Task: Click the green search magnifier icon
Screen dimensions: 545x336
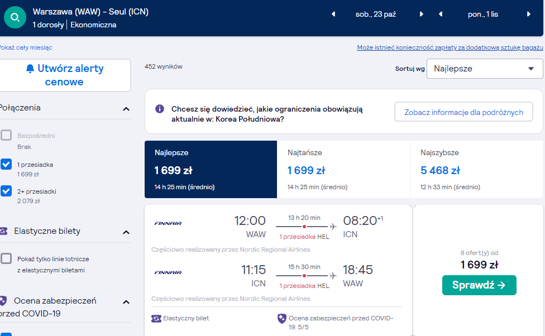Action: [x=15, y=17]
